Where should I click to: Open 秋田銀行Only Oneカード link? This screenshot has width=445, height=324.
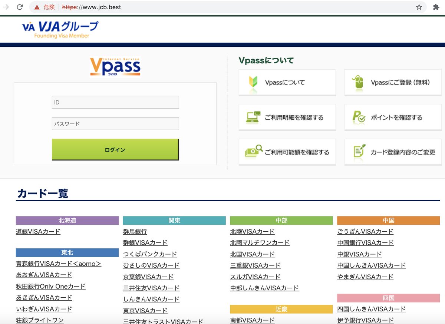click(51, 286)
